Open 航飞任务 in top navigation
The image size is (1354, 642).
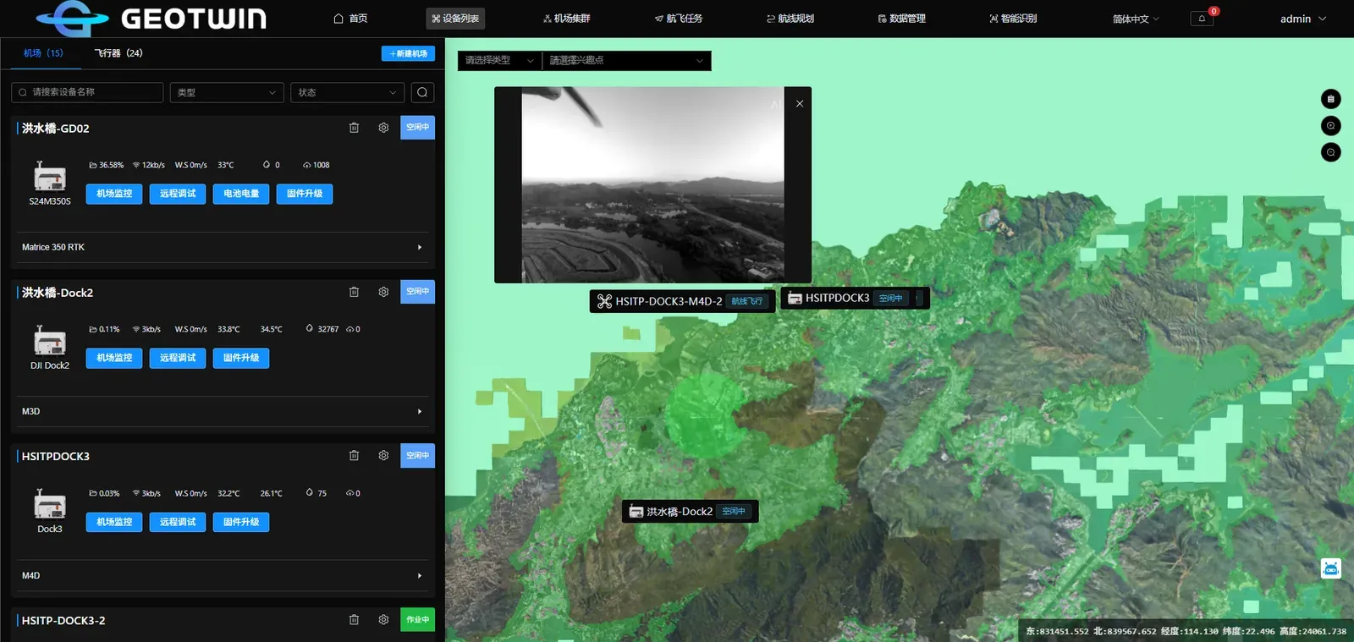click(x=679, y=19)
